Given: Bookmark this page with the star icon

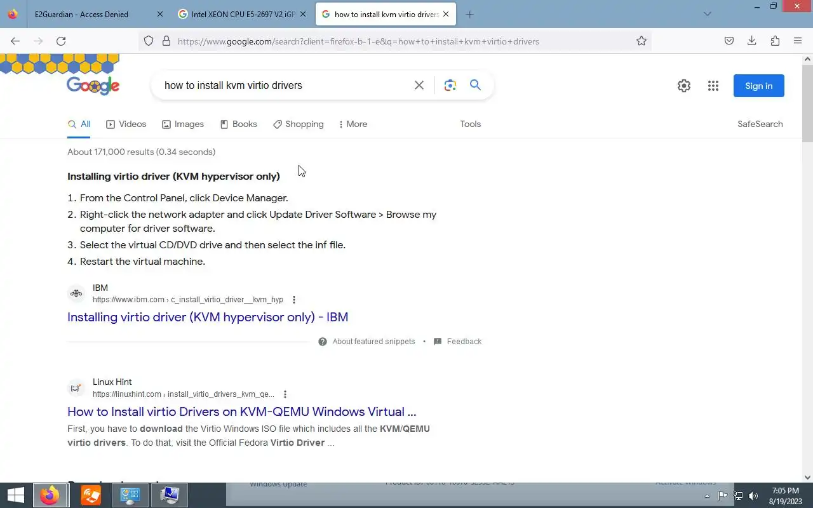Looking at the screenshot, I should [x=642, y=41].
